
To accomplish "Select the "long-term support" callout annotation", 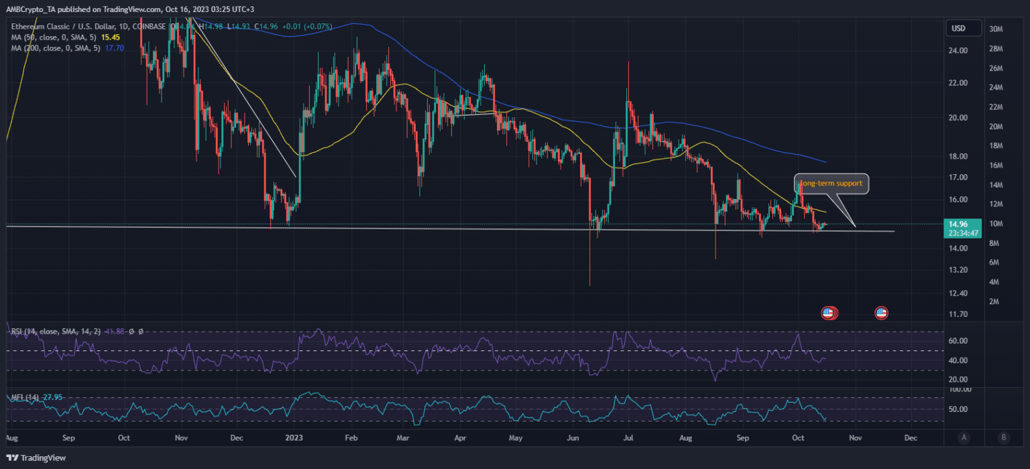I will [832, 184].
